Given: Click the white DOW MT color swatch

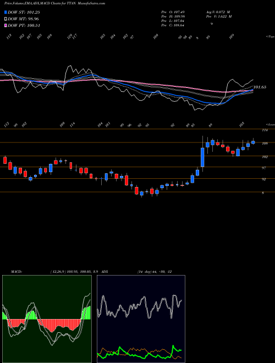Looking at the screenshot, I should 5,19.
